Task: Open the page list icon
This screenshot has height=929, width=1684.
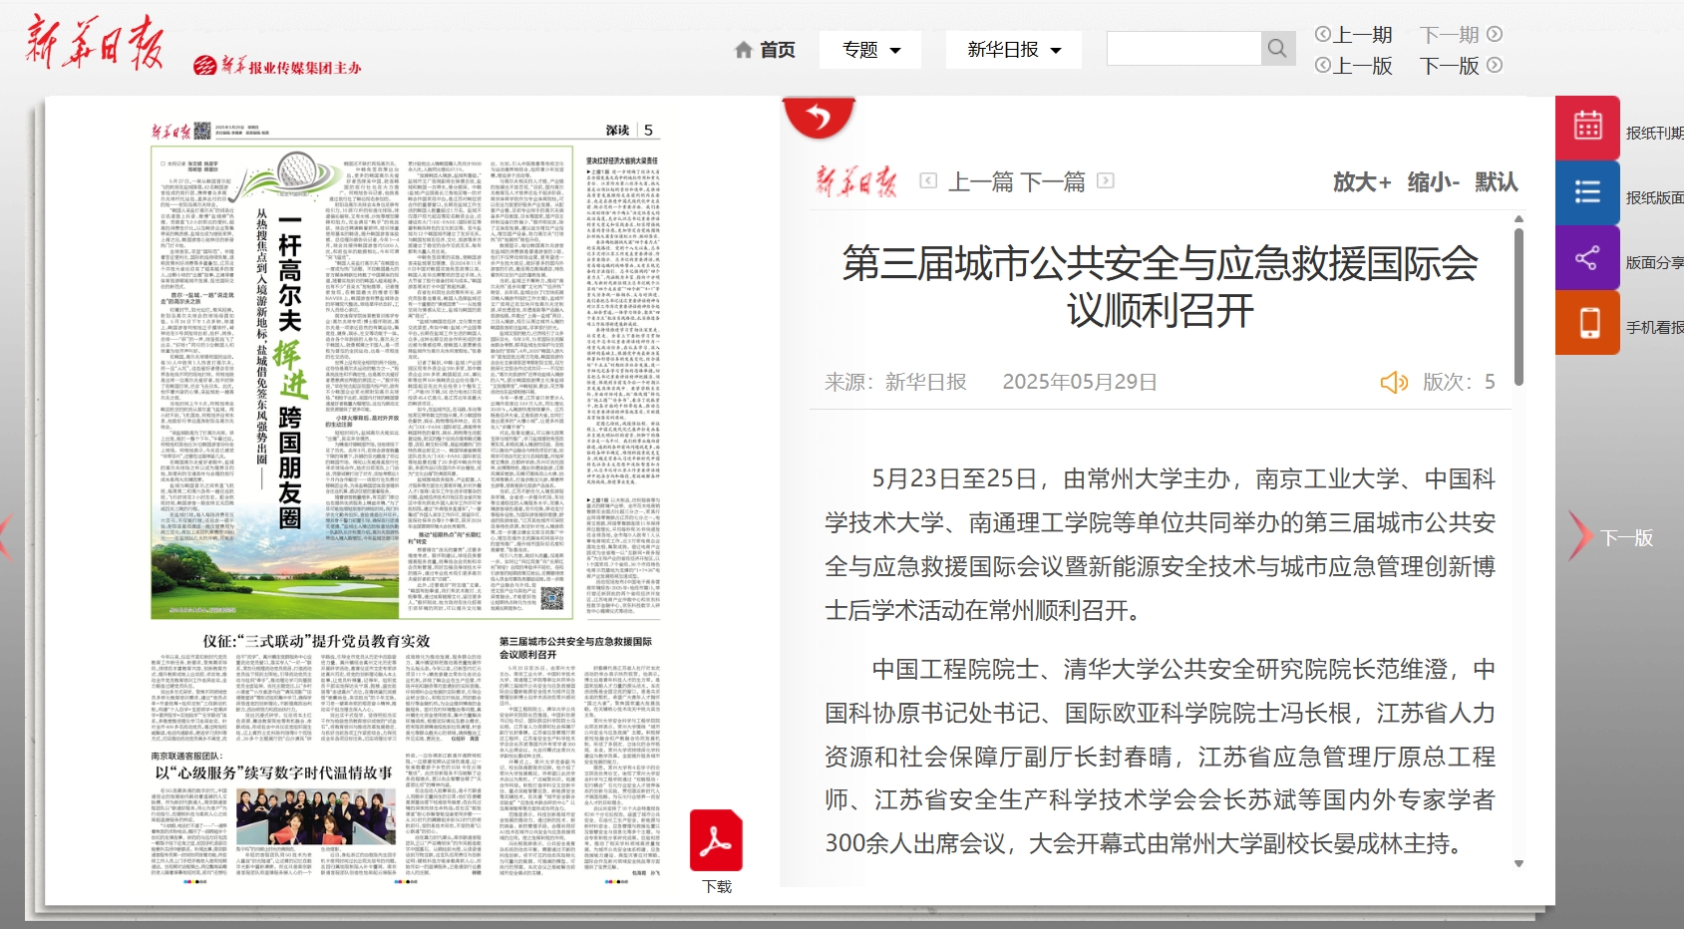Action: point(1587,192)
